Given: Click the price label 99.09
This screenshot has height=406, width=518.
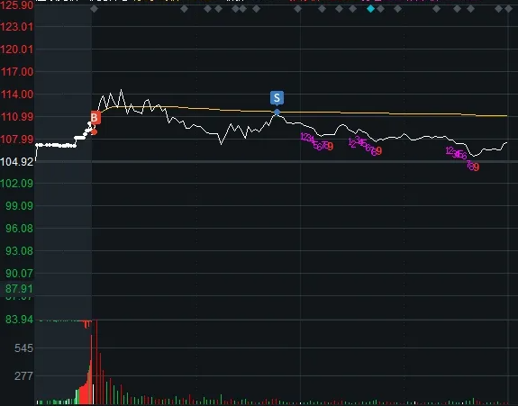Looking at the screenshot, I should pos(20,206).
